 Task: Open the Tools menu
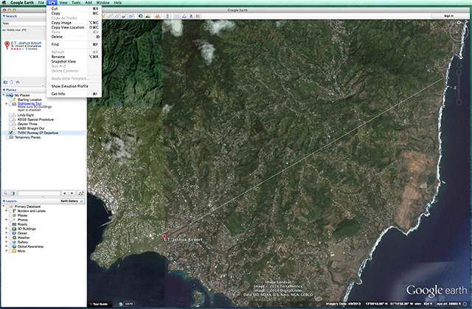coord(76,2)
